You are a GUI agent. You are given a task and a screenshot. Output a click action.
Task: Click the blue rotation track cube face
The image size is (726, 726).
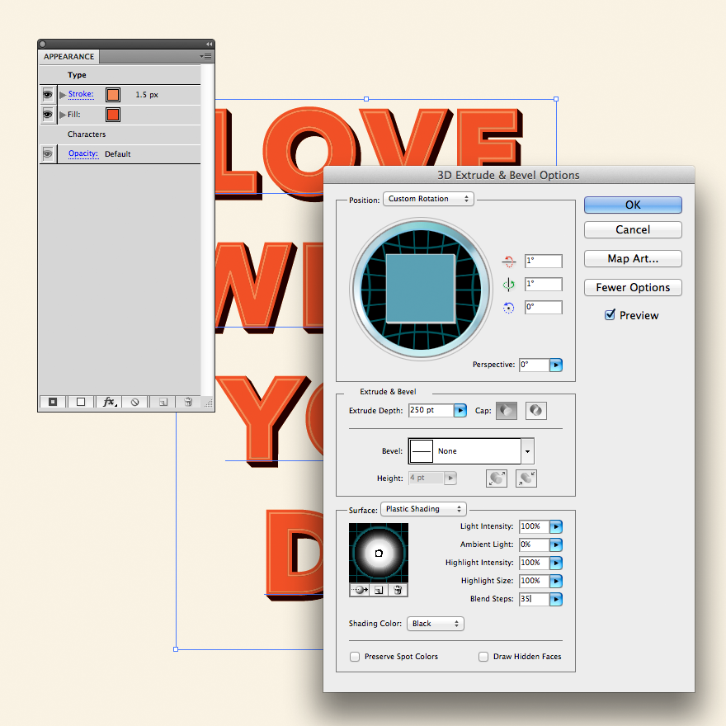(421, 288)
